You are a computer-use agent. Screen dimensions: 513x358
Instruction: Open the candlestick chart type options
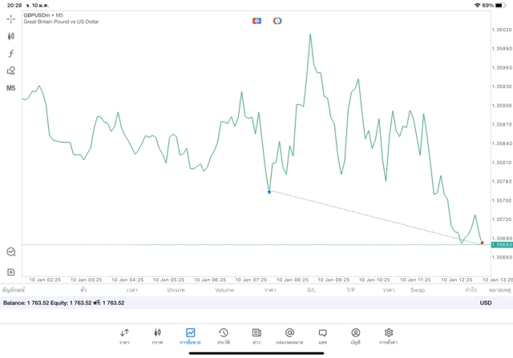pyautogui.click(x=11, y=36)
